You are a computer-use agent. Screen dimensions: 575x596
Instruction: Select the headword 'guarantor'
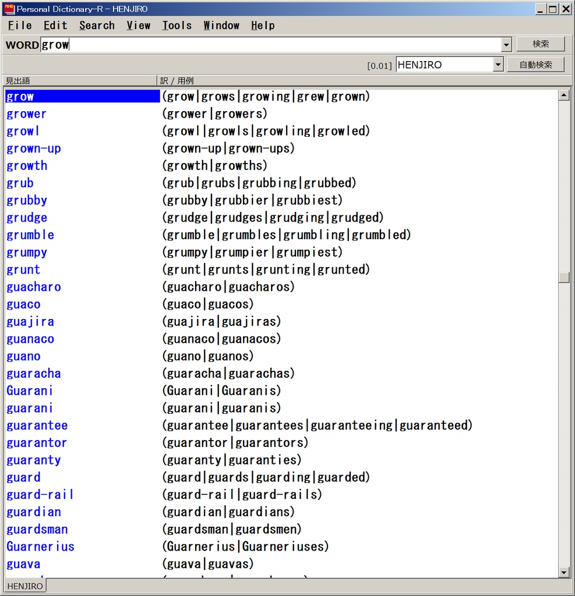[x=37, y=443]
